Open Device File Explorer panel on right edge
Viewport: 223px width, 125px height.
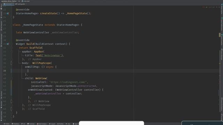pyautogui.click(x=222, y=104)
